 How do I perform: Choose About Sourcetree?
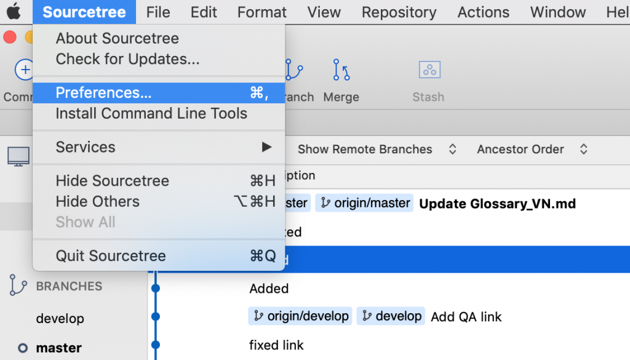tap(159, 39)
